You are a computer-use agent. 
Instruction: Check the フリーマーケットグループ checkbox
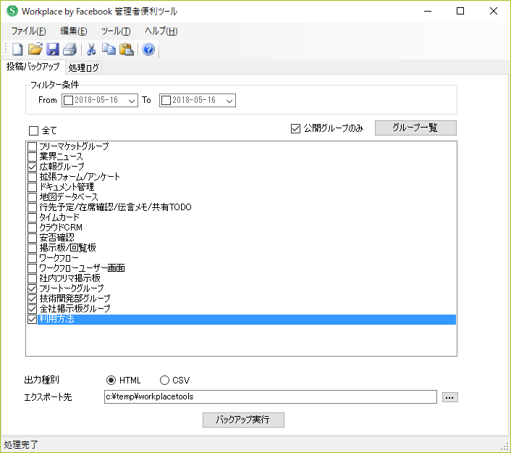pyautogui.click(x=32, y=146)
